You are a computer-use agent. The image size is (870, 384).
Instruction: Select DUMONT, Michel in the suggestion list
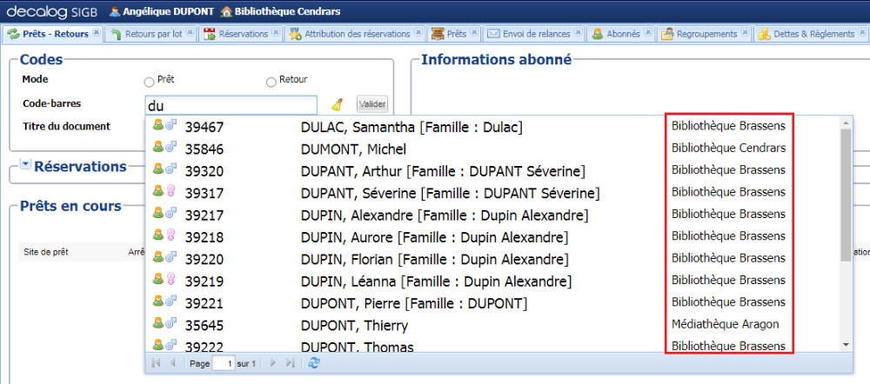click(353, 149)
